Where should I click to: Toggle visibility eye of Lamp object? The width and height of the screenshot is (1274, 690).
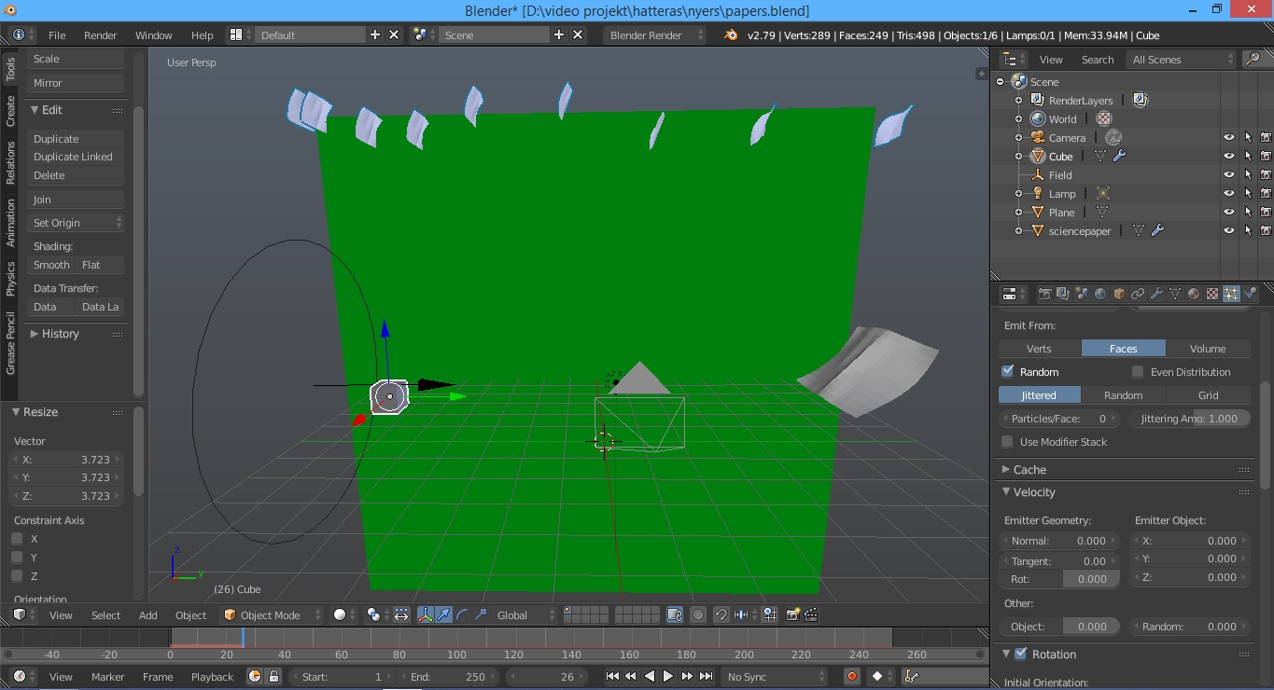1229,193
